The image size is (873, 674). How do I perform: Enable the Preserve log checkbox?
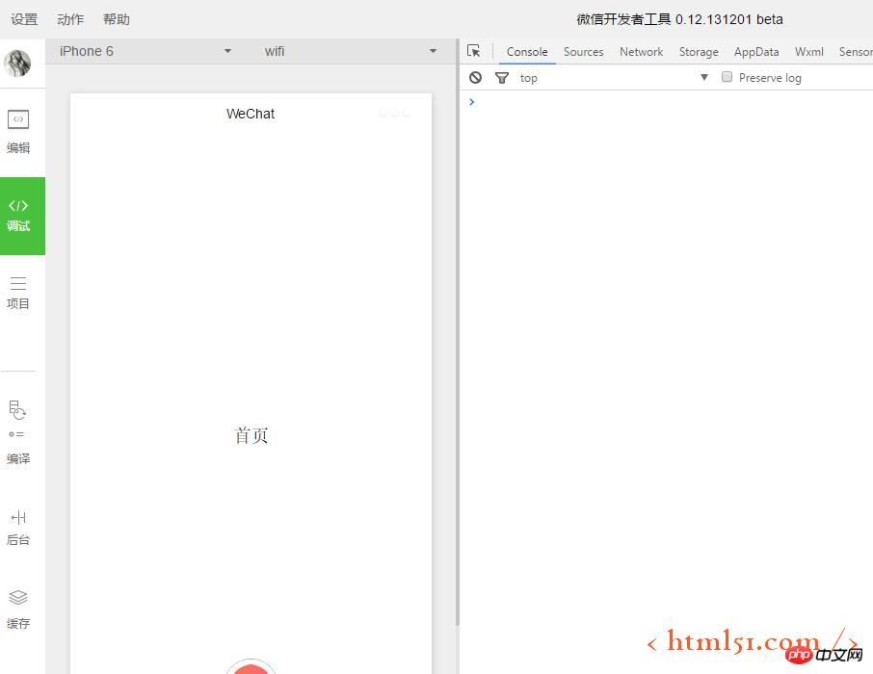point(727,77)
